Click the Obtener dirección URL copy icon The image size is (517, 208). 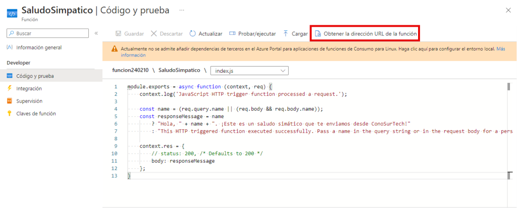pyautogui.click(x=318, y=34)
